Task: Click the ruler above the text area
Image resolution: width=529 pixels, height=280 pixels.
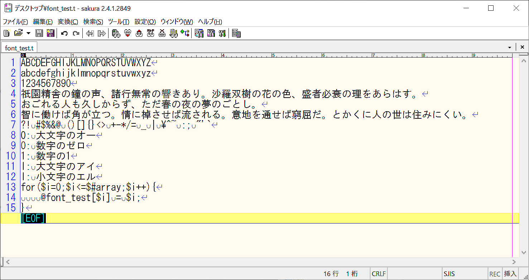Action: coord(267,55)
